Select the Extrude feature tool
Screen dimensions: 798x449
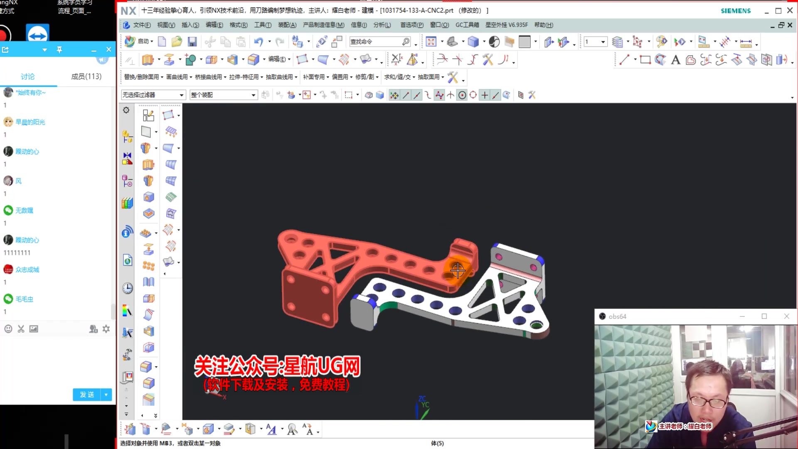point(148,59)
